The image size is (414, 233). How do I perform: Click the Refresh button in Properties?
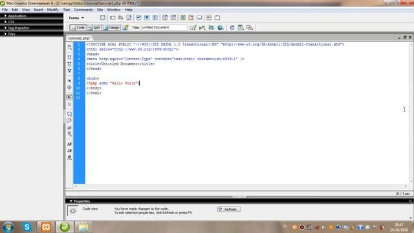click(x=228, y=209)
